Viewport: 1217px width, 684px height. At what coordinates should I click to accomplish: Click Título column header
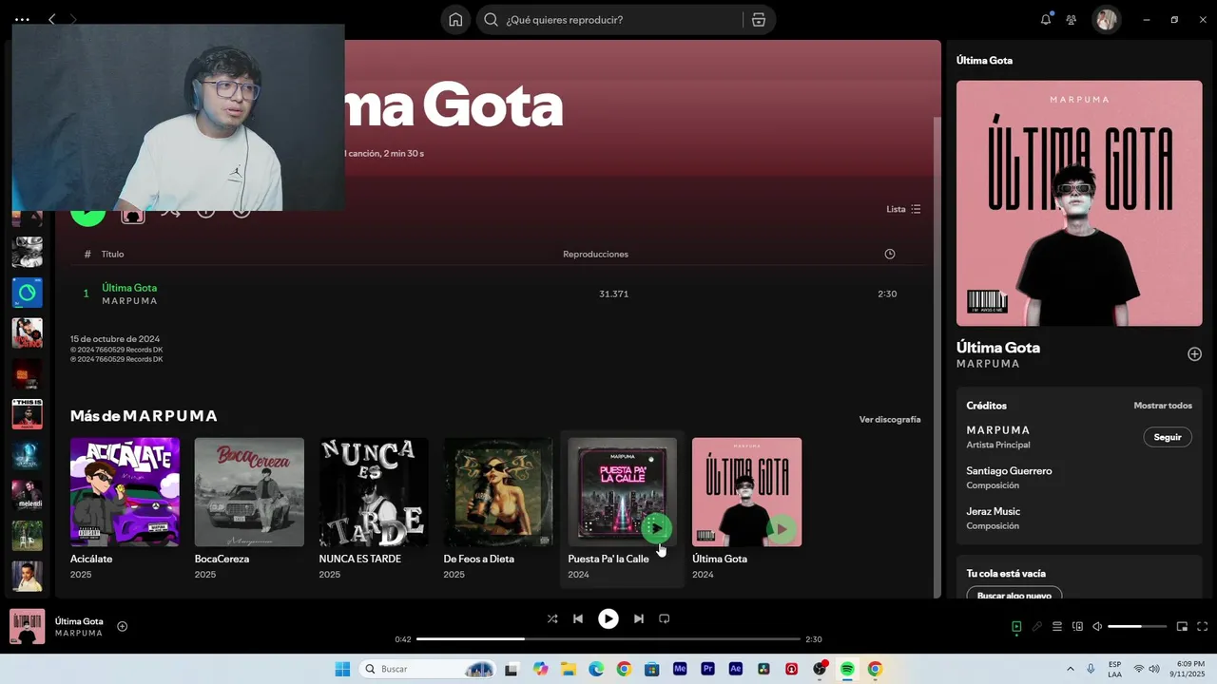[x=113, y=254]
